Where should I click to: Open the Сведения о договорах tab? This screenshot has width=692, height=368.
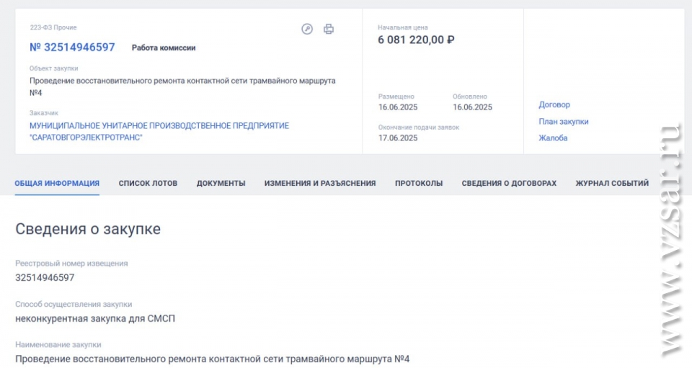[x=510, y=184]
